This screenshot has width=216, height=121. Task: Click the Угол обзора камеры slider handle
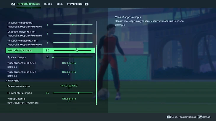(x=77, y=50)
